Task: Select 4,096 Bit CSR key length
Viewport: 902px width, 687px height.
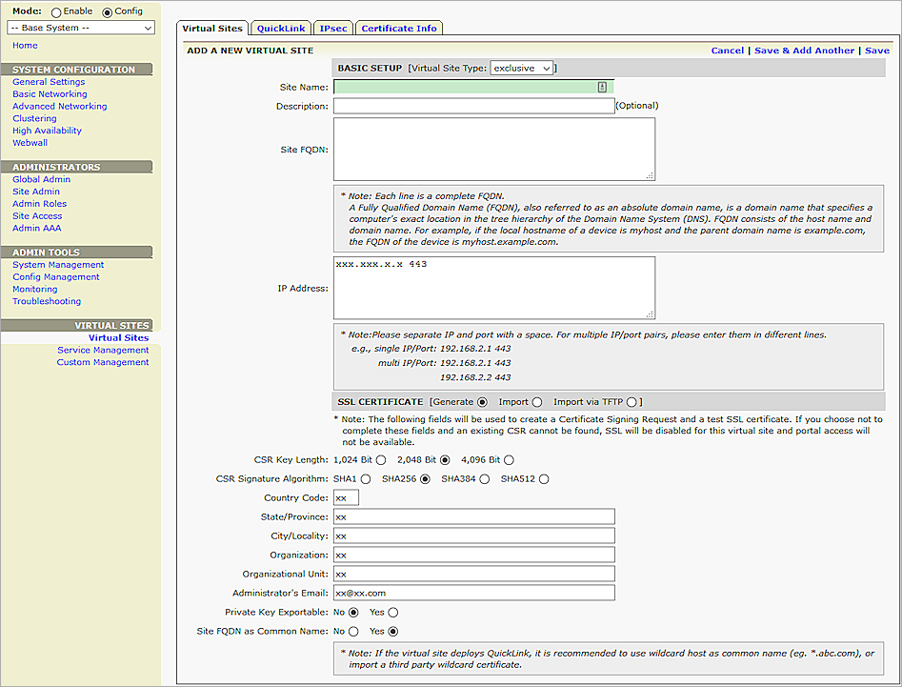Action: coord(509,460)
